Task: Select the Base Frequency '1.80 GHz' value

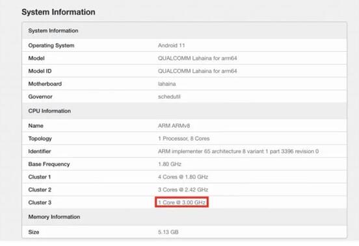Action: [170, 164]
